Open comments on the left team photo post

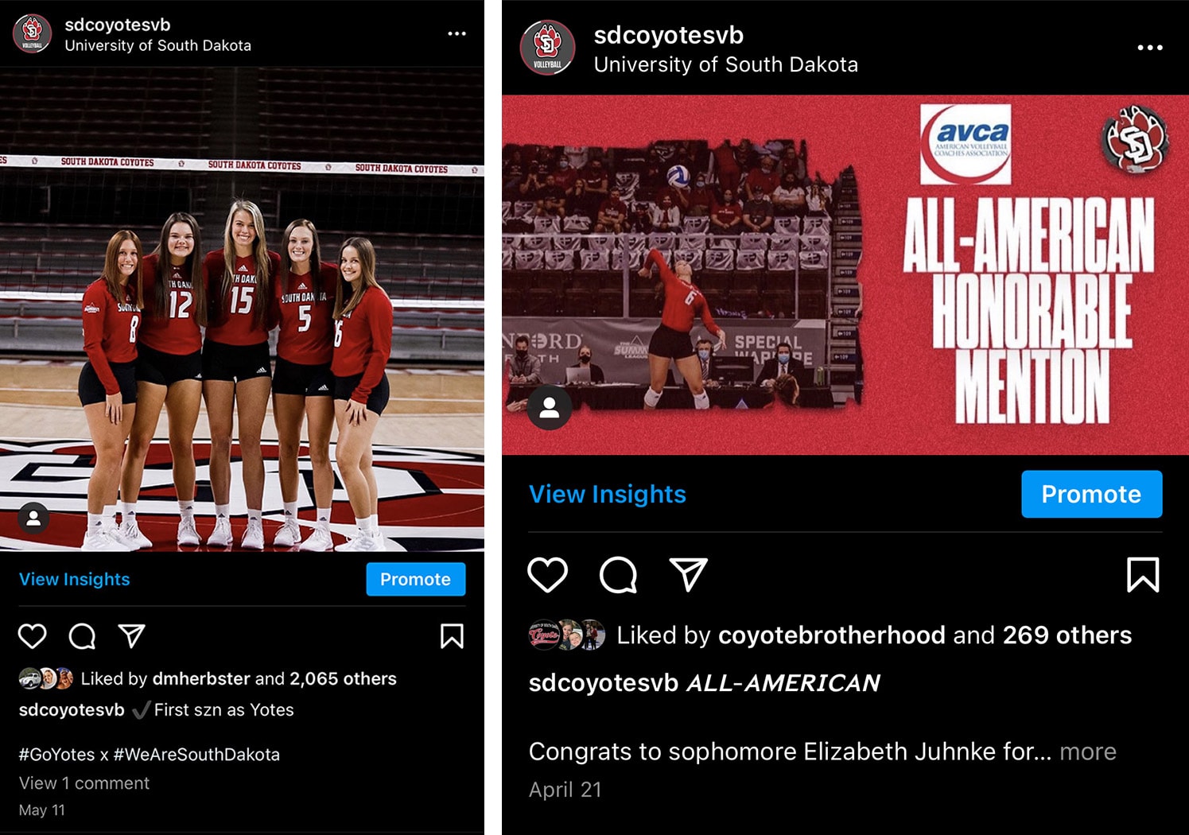[83, 636]
